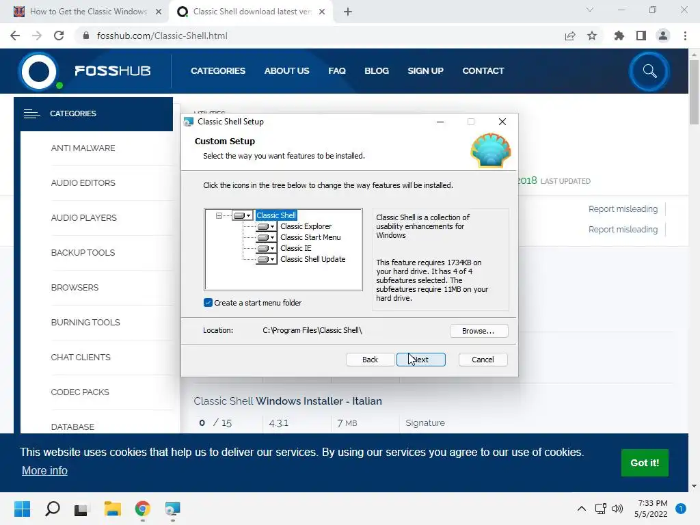The image size is (700, 525).
Task: Click the site lock security icon
Action: coord(86,36)
